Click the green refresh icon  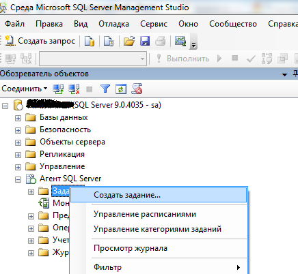coord(121,89)
